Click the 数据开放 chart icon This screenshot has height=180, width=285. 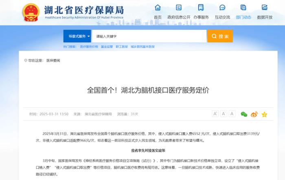[265, 7]
